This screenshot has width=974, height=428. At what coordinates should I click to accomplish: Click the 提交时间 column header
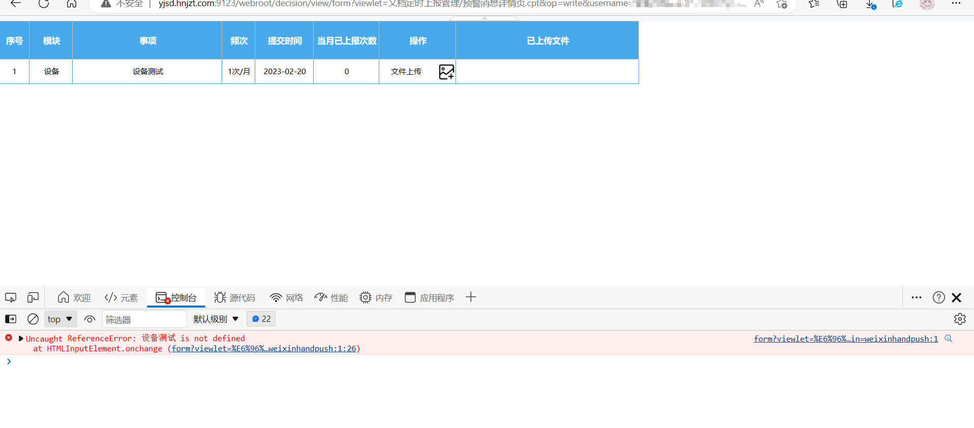285,41
